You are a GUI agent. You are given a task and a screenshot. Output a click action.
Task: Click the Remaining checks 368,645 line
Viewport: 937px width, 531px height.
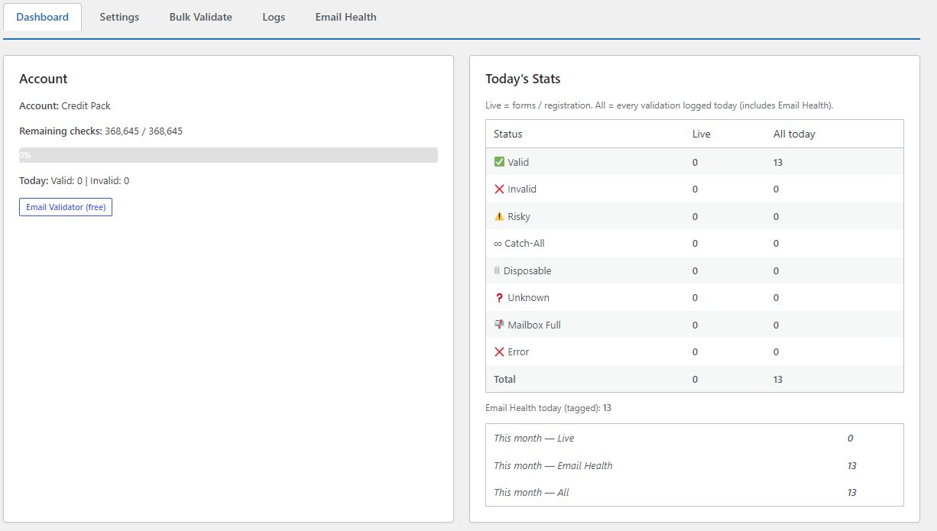(101, 131)
